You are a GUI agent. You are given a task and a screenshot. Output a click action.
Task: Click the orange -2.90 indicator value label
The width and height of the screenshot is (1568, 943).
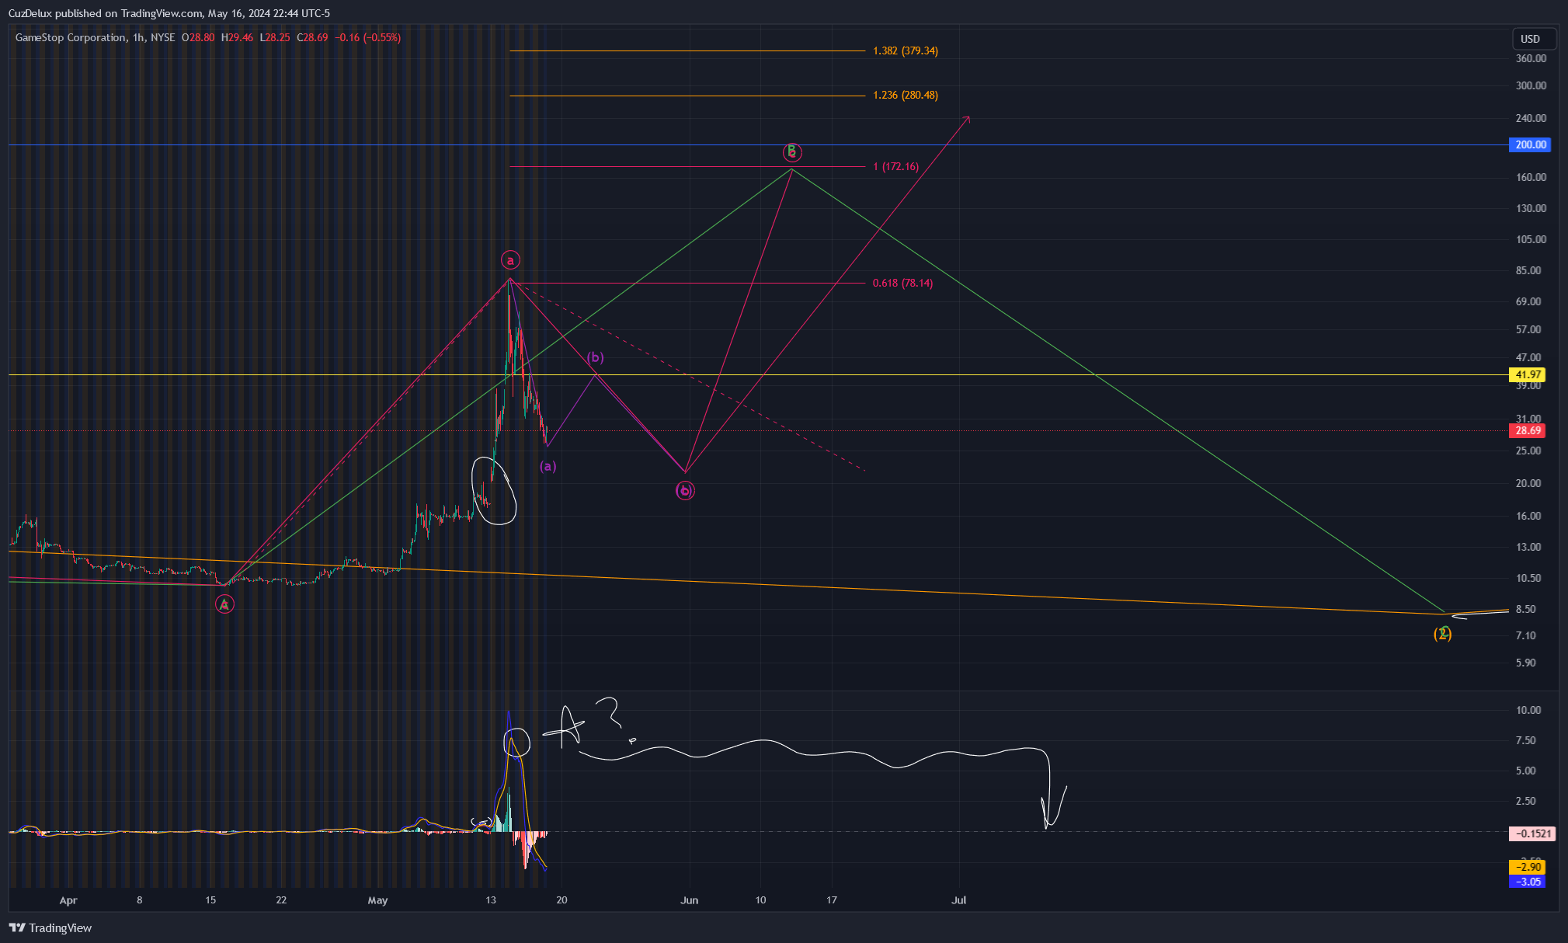[1527, 867]
